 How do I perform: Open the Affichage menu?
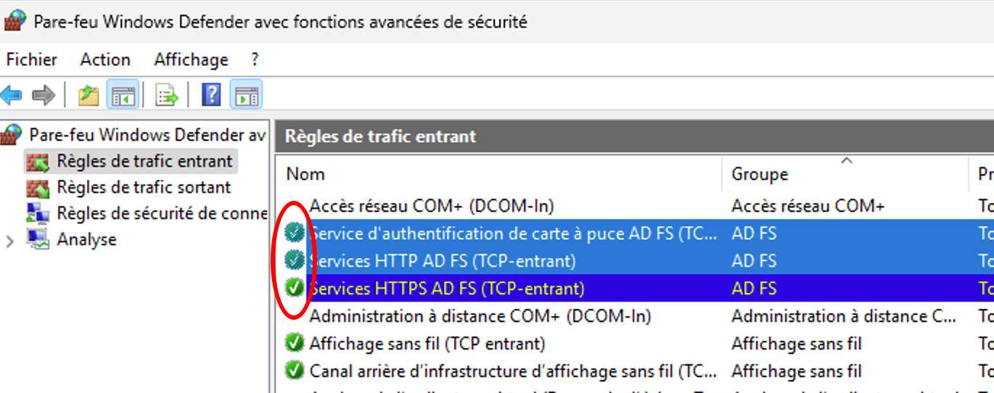pos(191,59)
